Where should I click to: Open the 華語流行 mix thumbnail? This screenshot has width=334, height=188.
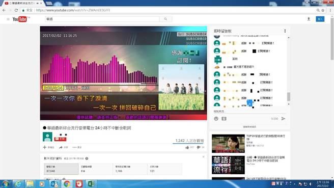228,165
